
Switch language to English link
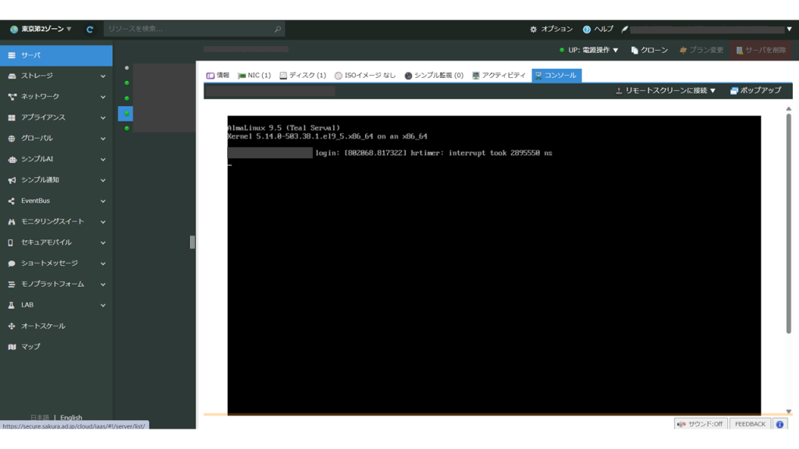[71, 418]
